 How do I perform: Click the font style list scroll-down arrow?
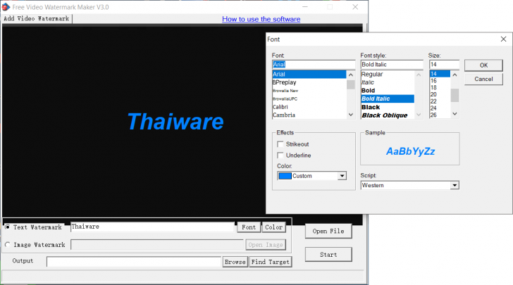click(x=419, y=115)
